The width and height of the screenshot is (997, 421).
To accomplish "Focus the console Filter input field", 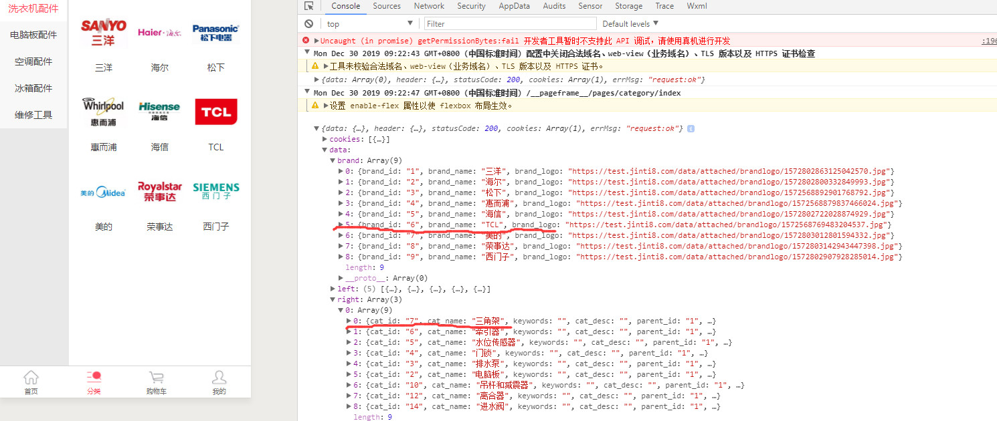I will 509,24.
